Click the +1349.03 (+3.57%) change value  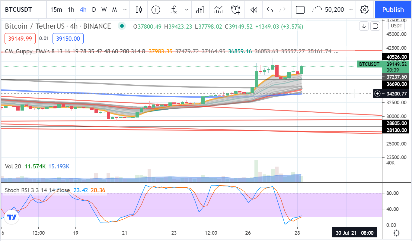[x=279, y=27]
